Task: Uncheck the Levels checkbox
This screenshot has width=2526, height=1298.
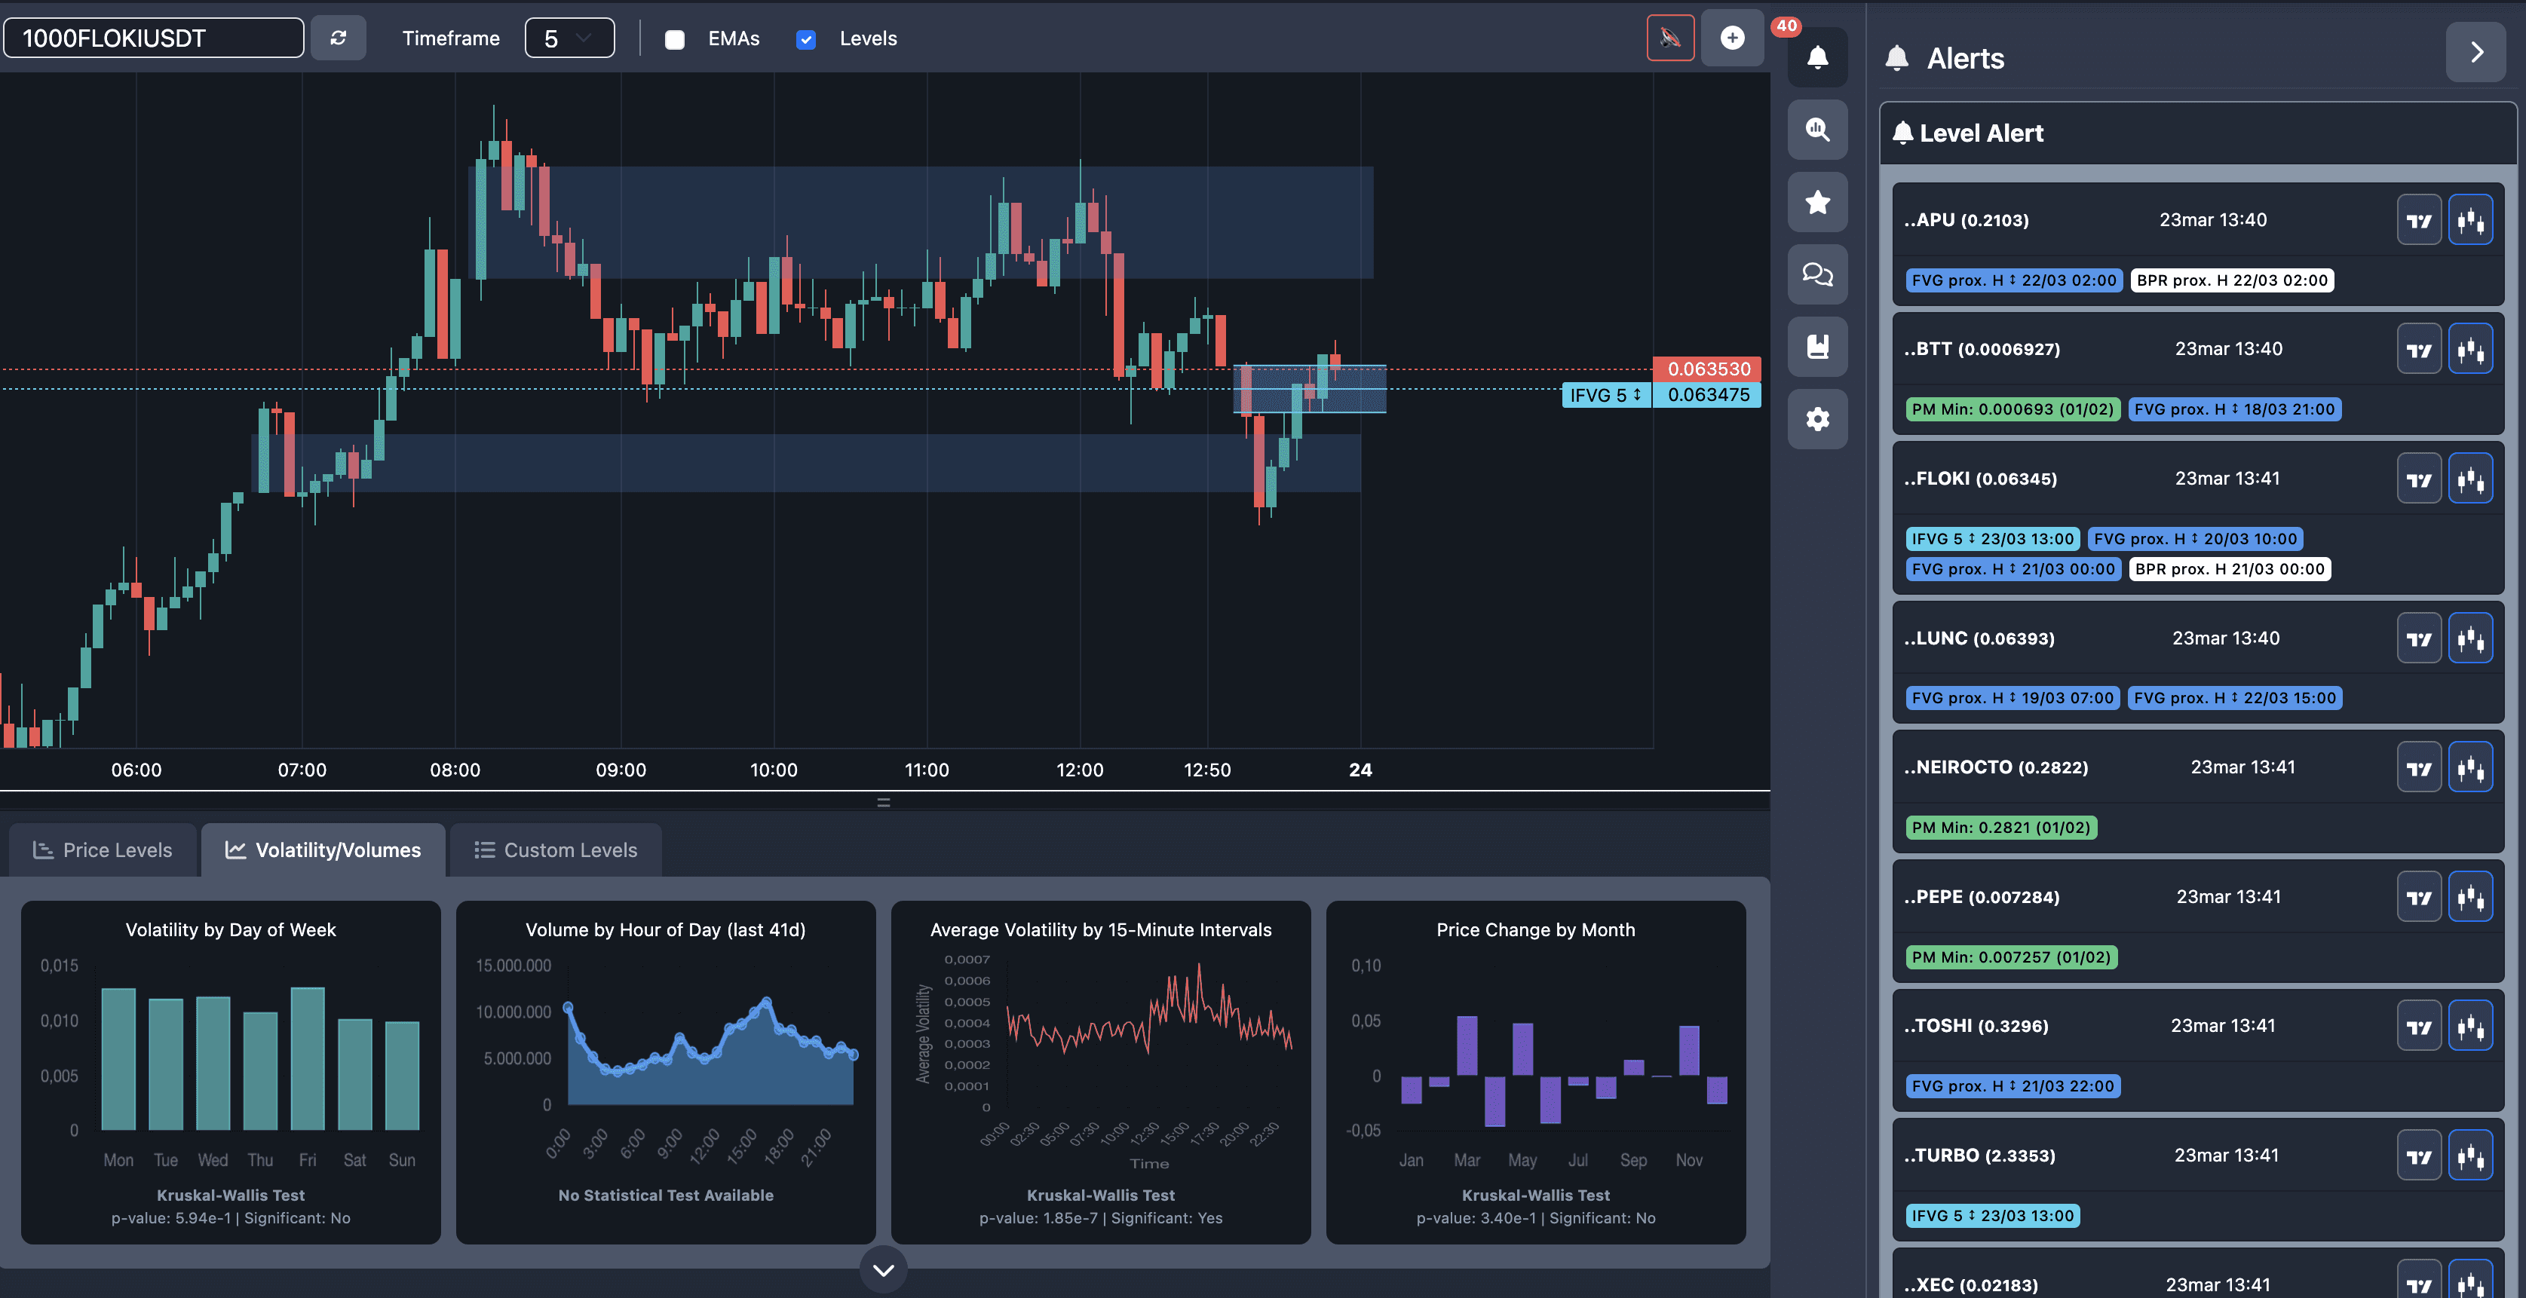Action: (806, 39)
